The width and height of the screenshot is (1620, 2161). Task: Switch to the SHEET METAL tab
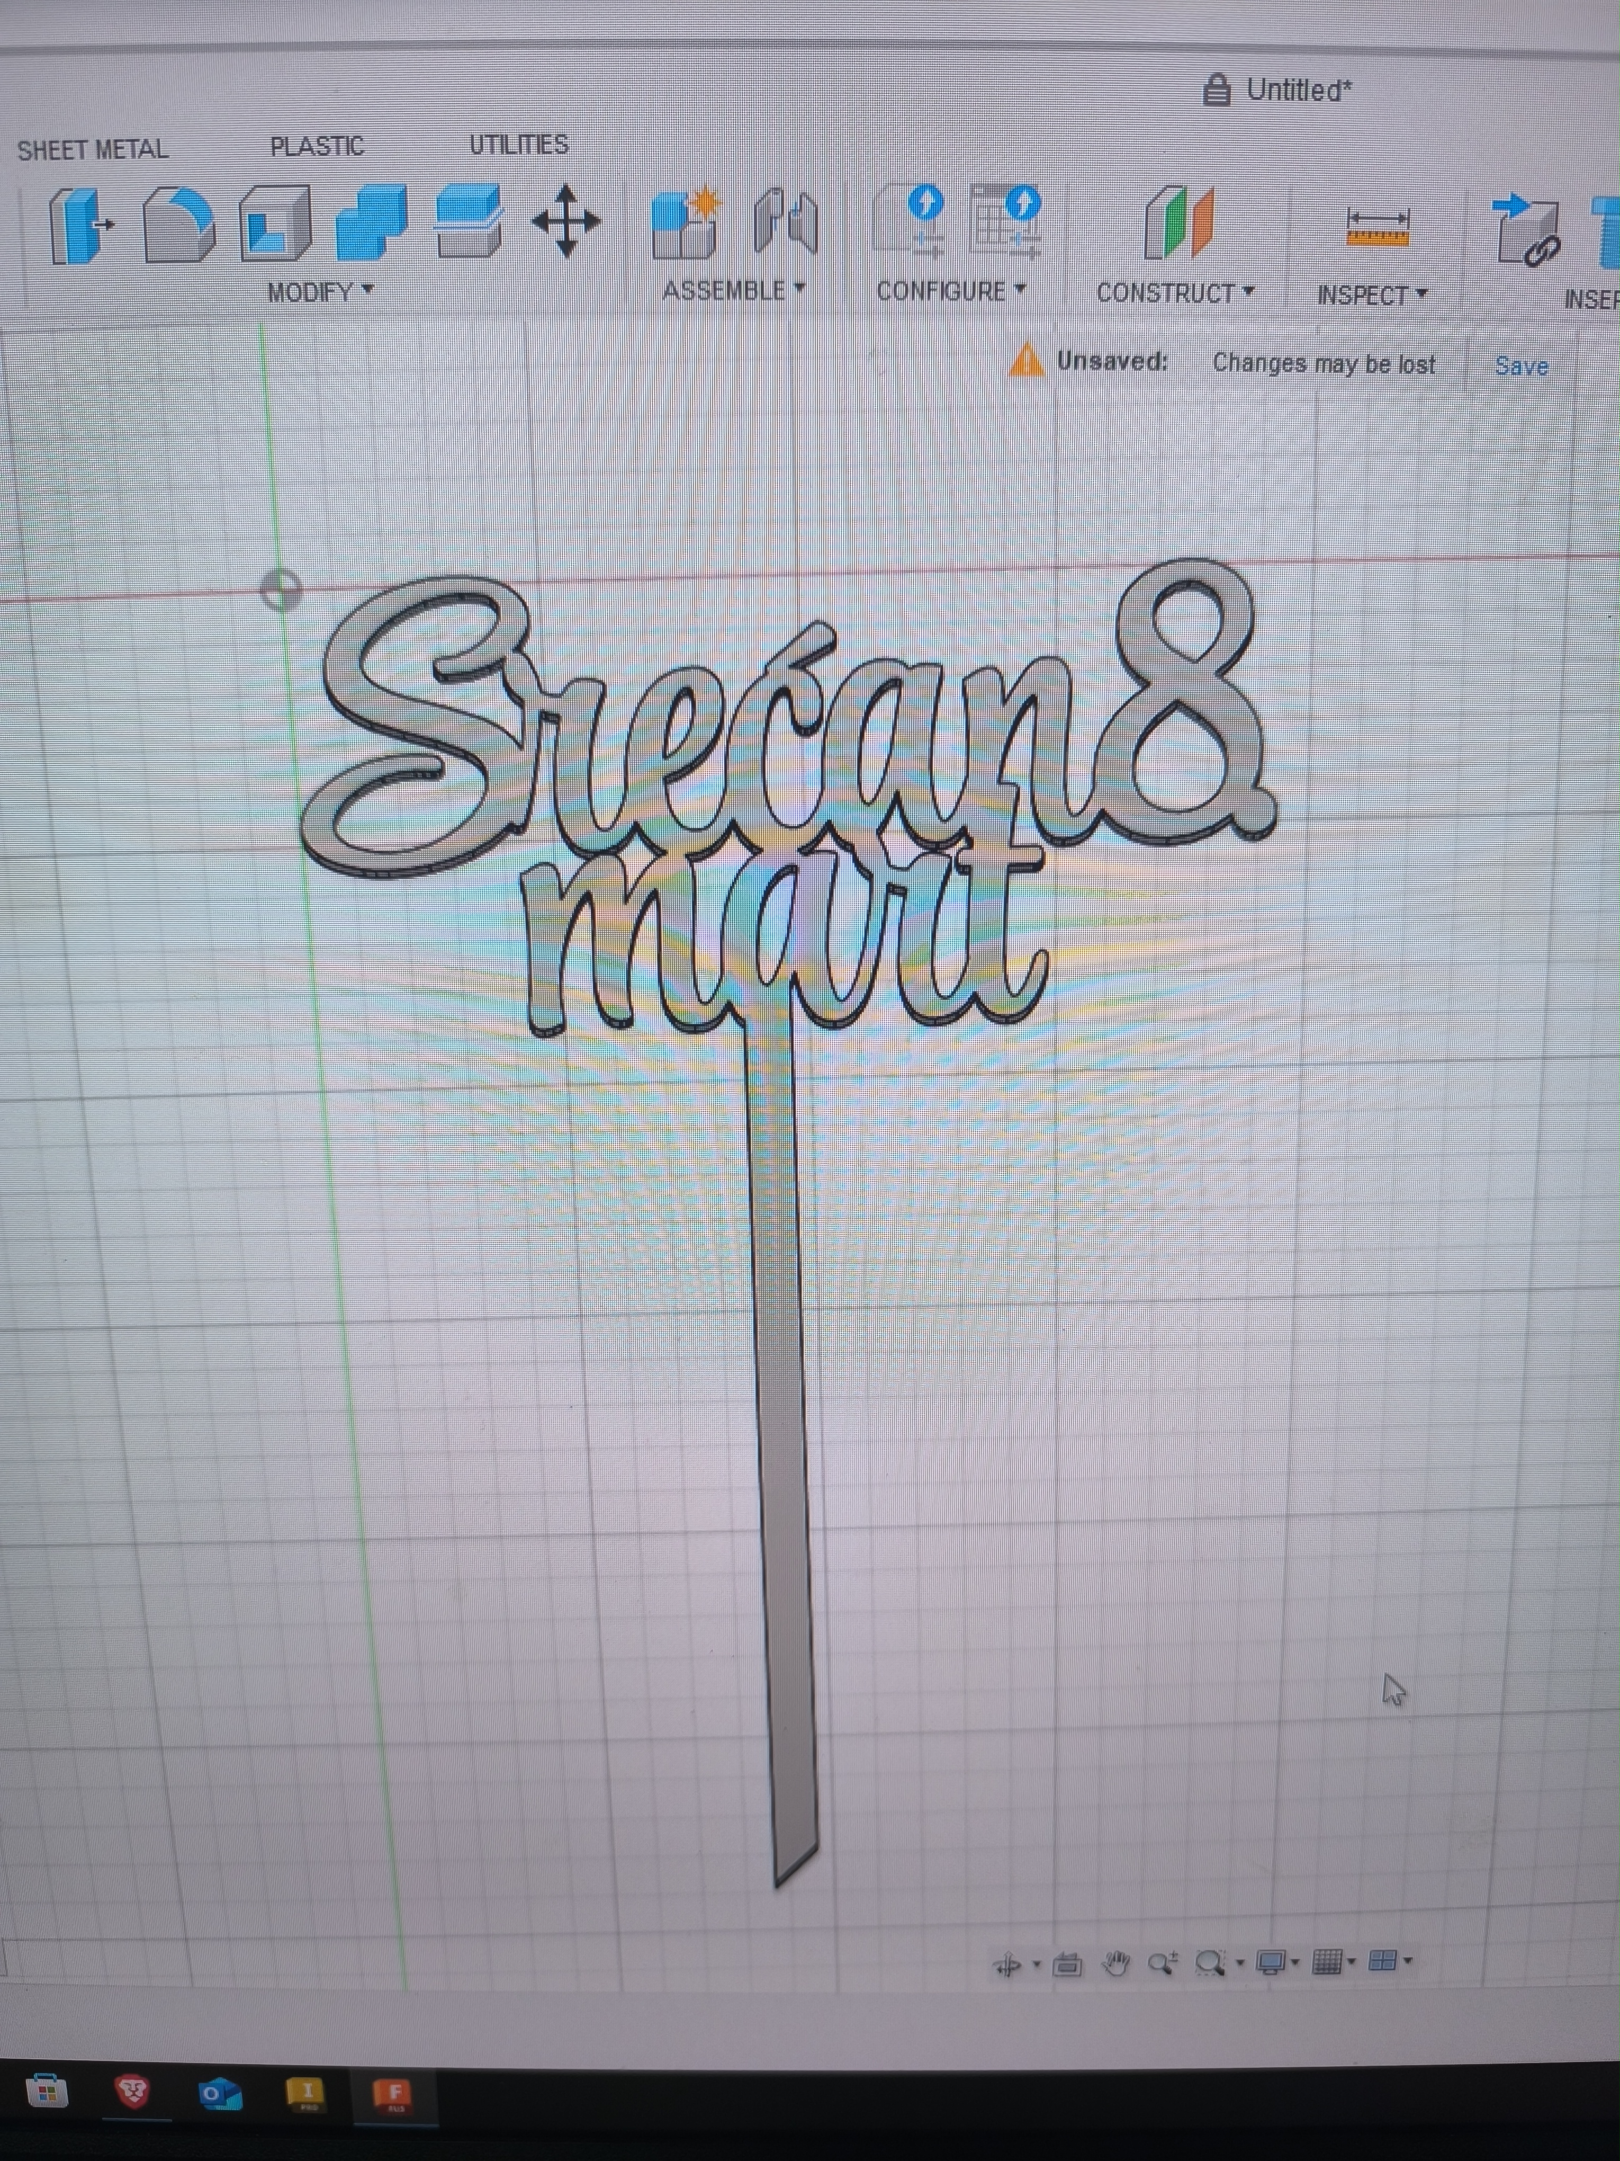[x=93, y=150]
